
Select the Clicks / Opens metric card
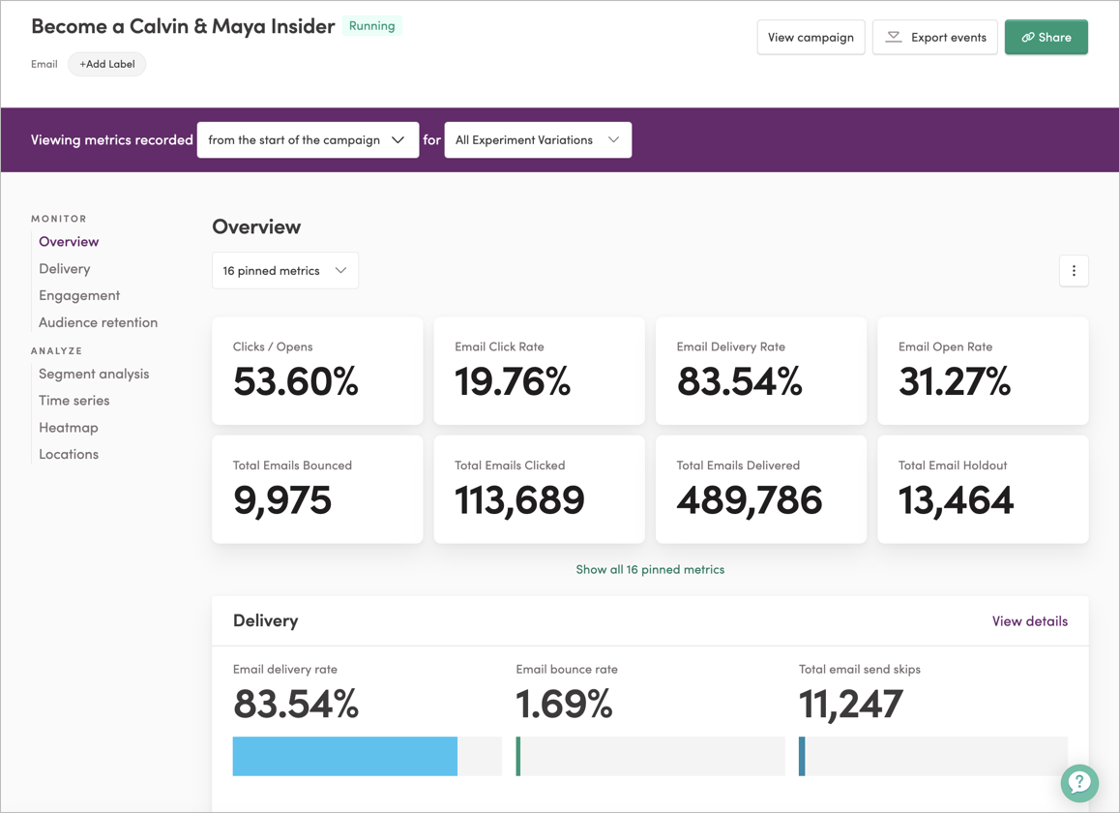point(317,371)
